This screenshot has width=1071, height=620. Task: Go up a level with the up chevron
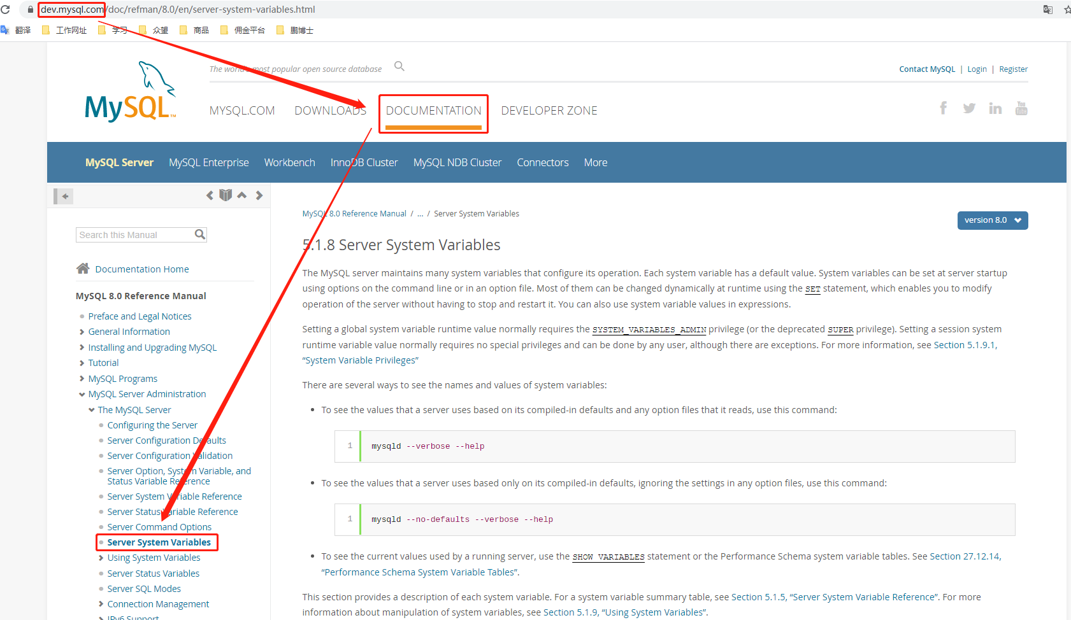click(x=242, y=195)
